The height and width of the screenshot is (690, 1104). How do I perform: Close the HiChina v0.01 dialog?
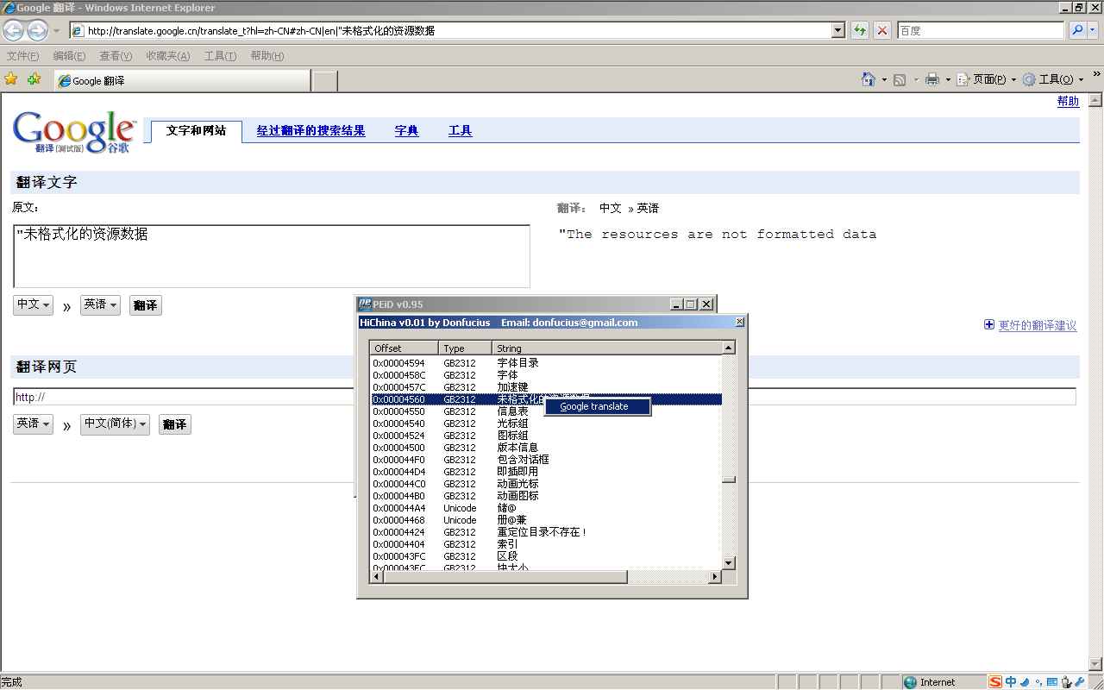tap(739, 322)
